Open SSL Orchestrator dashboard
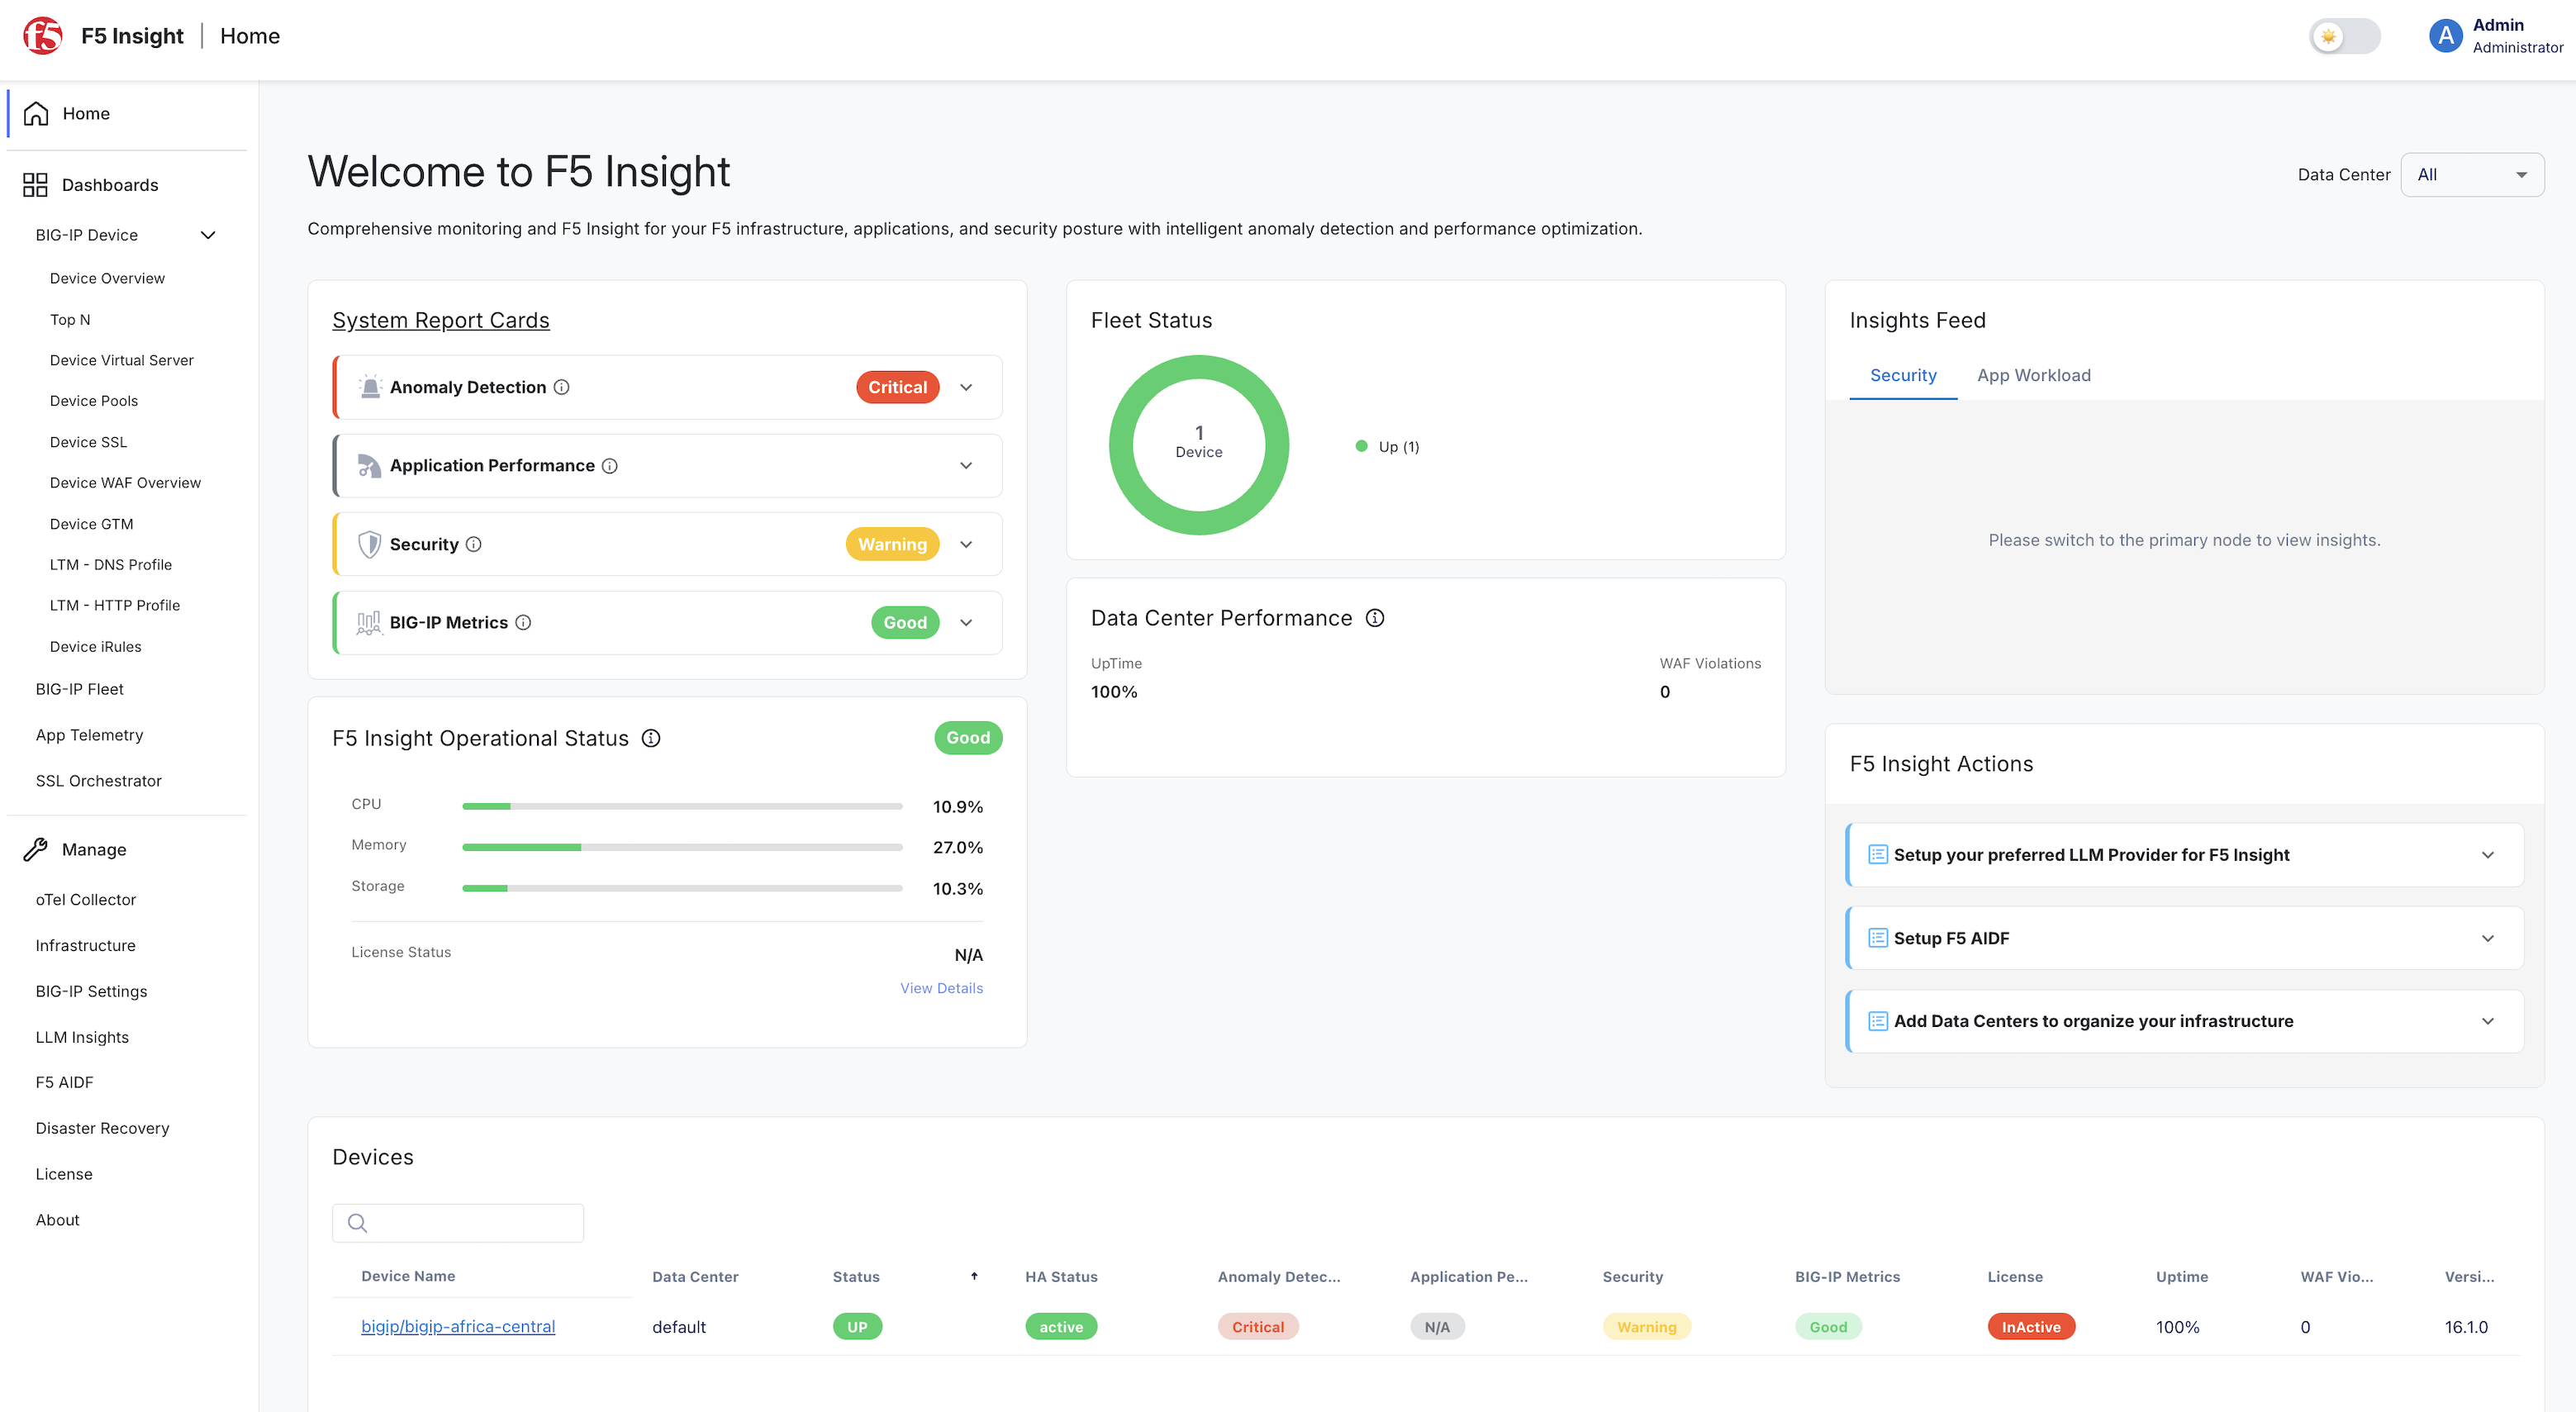 point(98,781)
